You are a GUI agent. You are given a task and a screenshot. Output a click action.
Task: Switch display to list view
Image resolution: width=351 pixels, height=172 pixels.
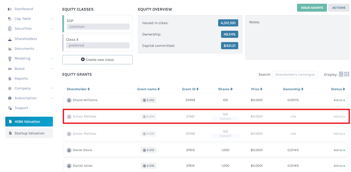(341, 74)
